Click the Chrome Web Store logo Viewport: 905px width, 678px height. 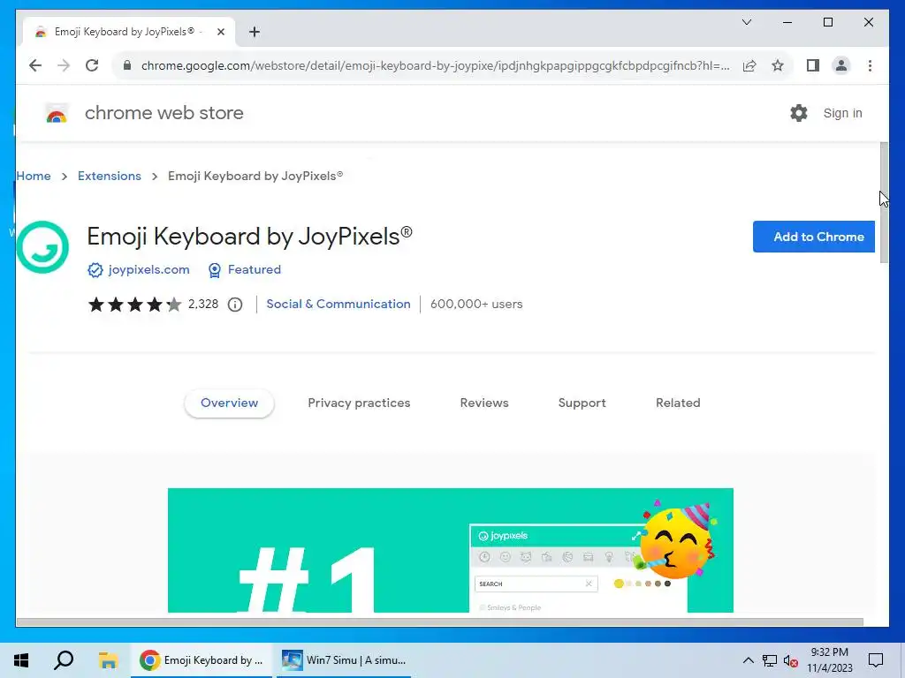pos(57,114)
